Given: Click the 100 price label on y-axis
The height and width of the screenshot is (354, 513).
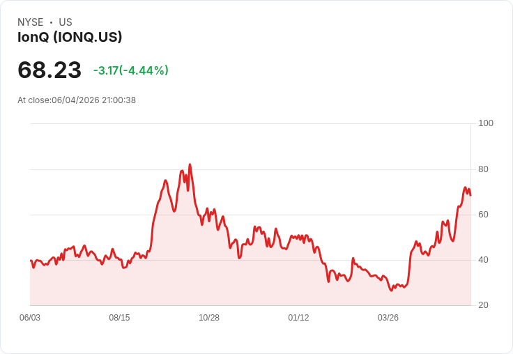Looking at the screenshot, I should [486, 123].
